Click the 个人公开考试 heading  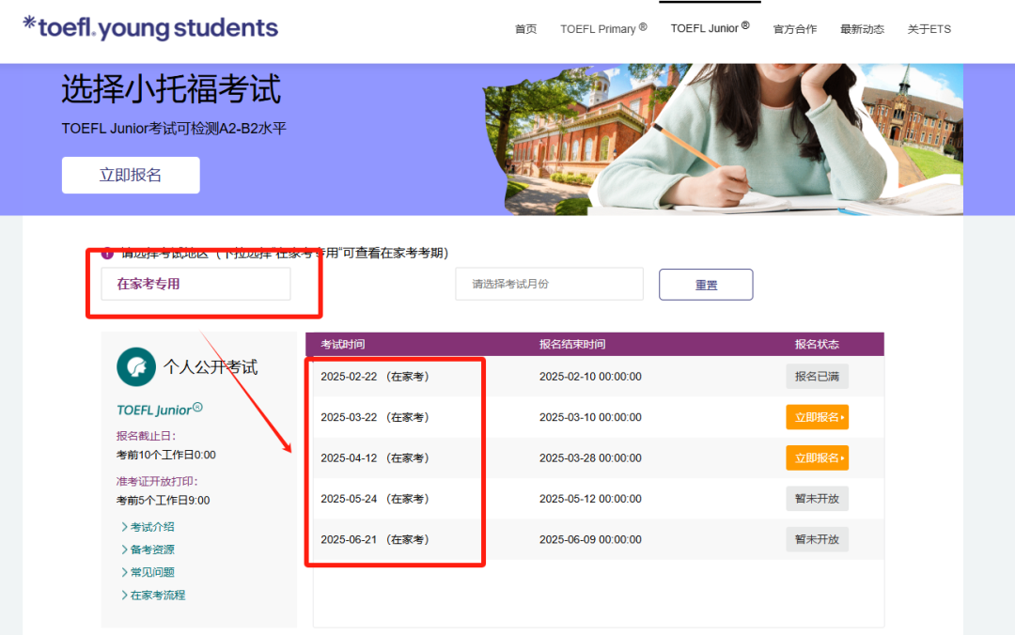211,367
